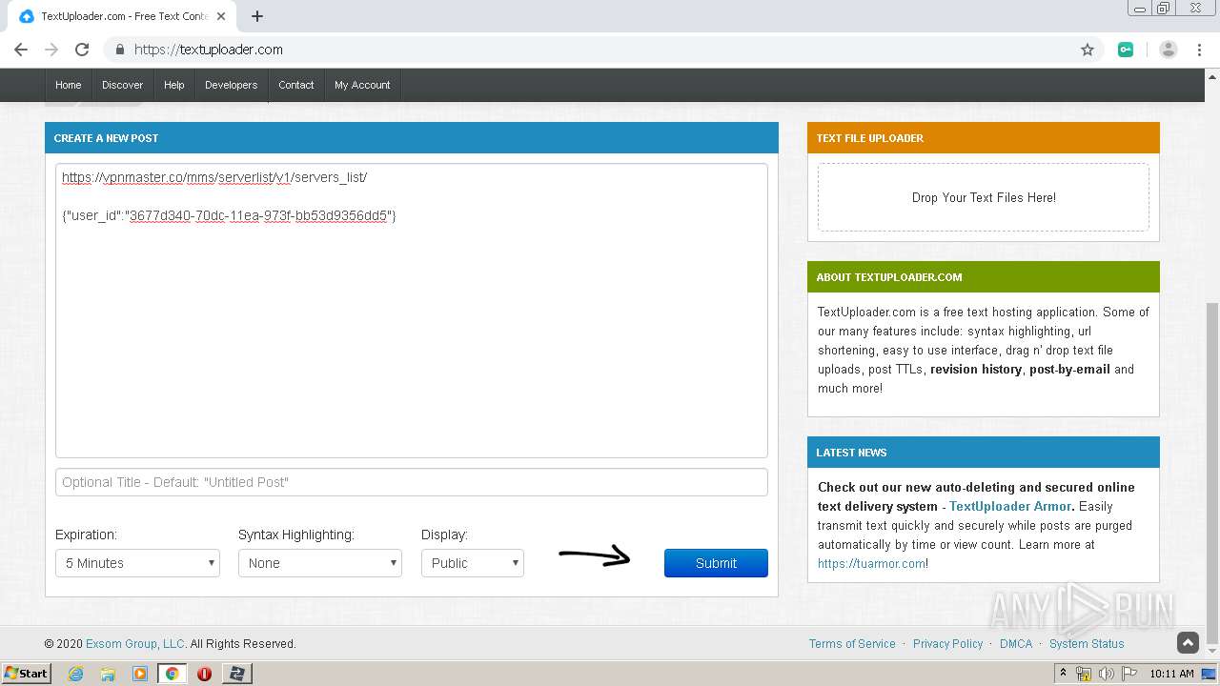Focus the Optional Title field
Image resolution: width=1220 pixels, height=686 pixels.
(x=412, y=482)
